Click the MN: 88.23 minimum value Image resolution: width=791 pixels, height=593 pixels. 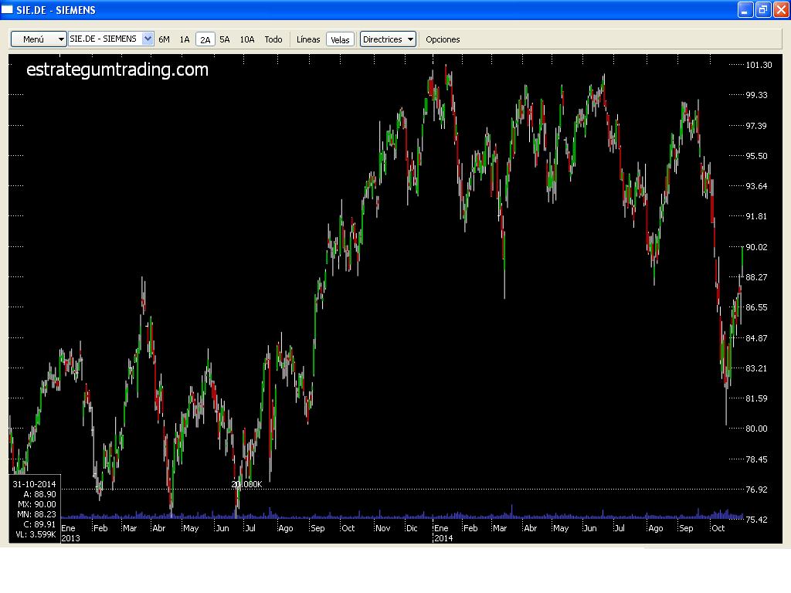click(x=37, y=514)
